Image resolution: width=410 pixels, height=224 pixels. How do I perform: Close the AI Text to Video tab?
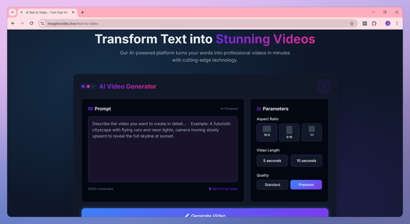pos(73,12)
